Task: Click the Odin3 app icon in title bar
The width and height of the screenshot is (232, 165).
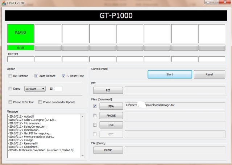Action: 4,3
